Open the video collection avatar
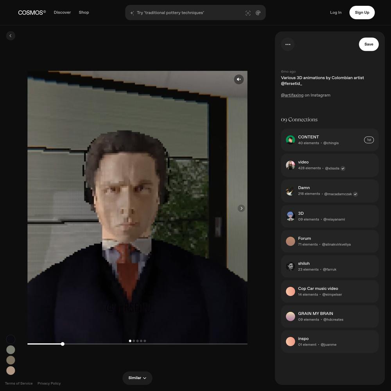Image resolution: width=391 pixels, height=391 pixels. tap(290, 165)
